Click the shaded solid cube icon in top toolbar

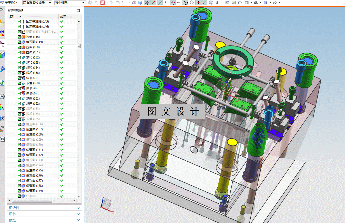(x=140, y=3)
